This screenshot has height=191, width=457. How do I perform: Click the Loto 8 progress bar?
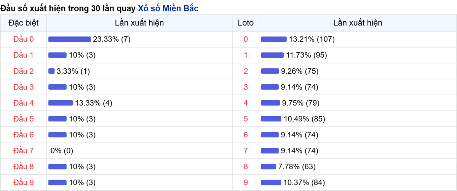click(x=268, y=167)
